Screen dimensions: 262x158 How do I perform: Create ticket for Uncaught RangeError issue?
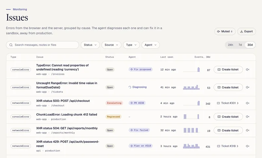point(228,87)
